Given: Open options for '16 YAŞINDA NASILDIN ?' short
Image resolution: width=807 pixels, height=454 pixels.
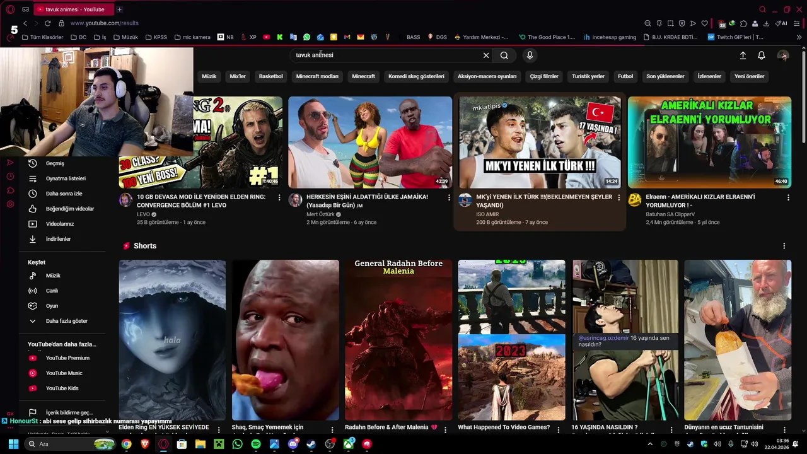Looking at the screenshot, I should pos(672,429).
